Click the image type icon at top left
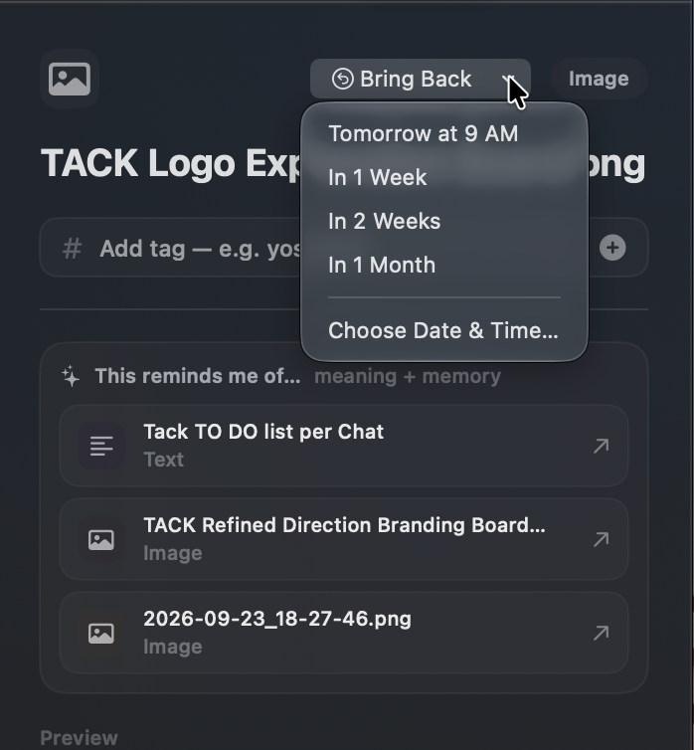 tap(70, 79)
